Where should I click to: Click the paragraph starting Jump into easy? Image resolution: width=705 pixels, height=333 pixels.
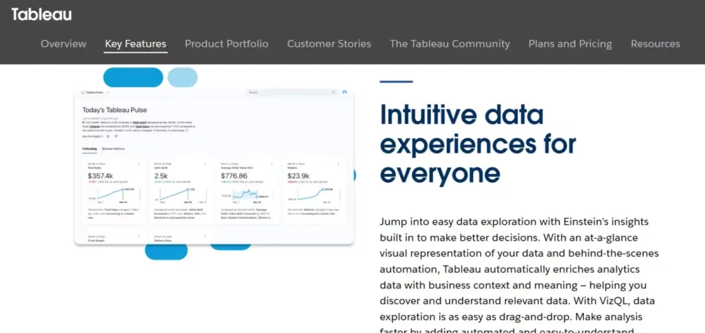point(519,277)
